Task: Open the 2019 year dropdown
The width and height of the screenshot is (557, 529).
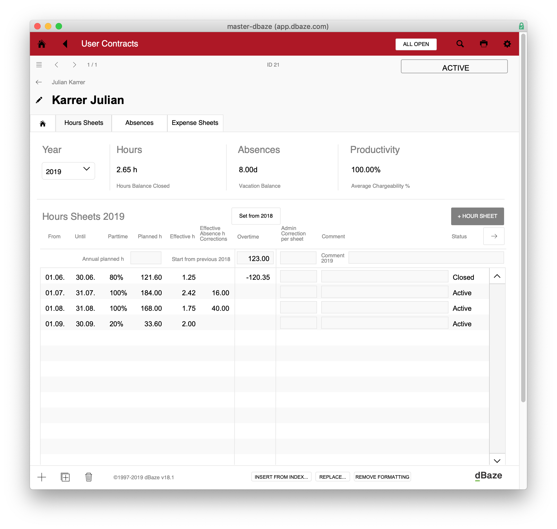Action: point(68,171)
